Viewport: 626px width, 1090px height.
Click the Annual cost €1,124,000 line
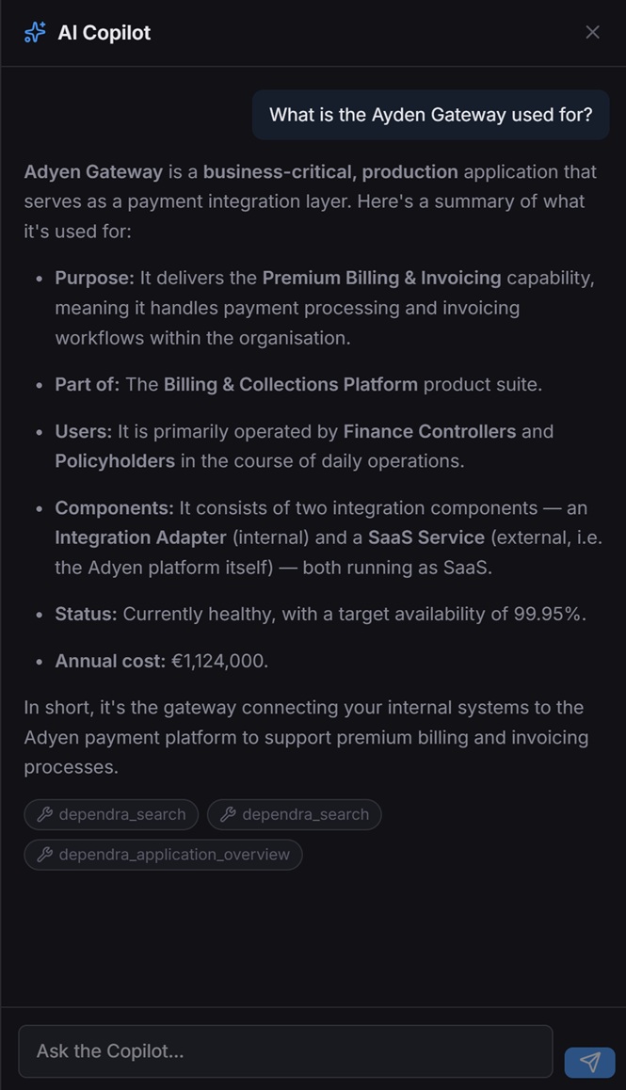click(161, 661)
